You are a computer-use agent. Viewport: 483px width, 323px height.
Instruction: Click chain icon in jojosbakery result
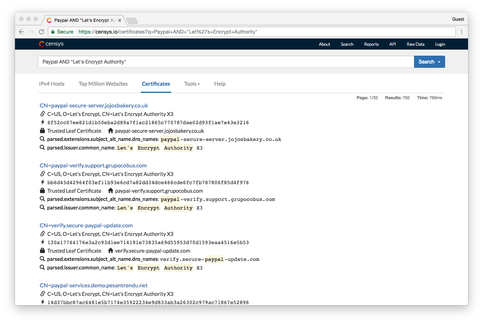coord(43,114)
